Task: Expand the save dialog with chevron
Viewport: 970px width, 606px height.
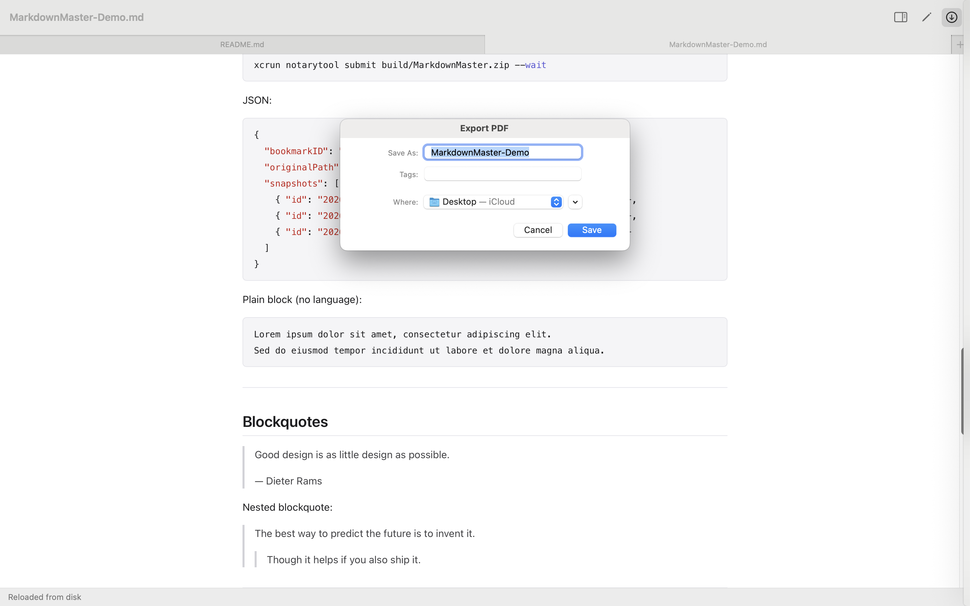Action: 575,202
